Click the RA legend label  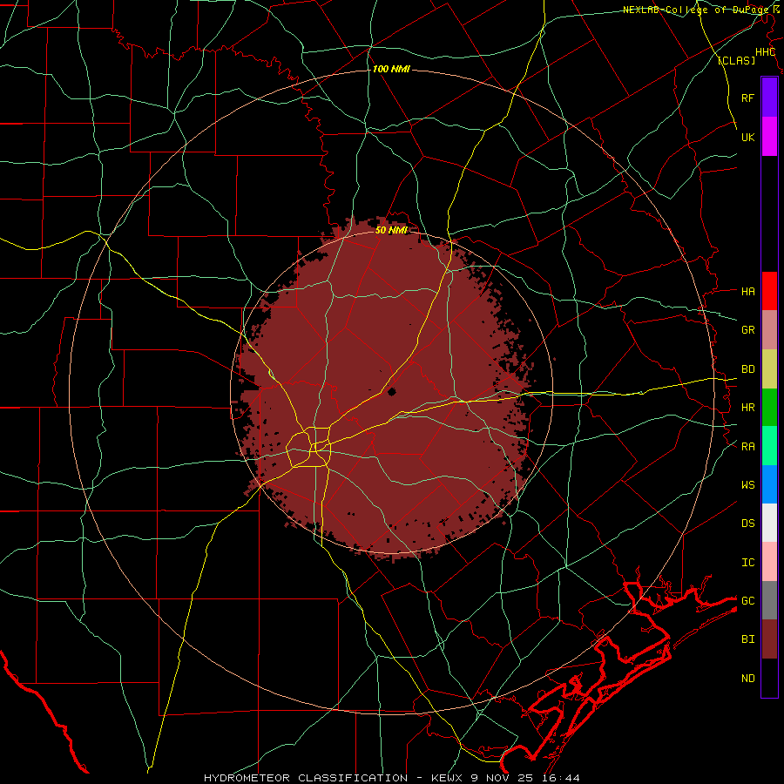[748, 446]
